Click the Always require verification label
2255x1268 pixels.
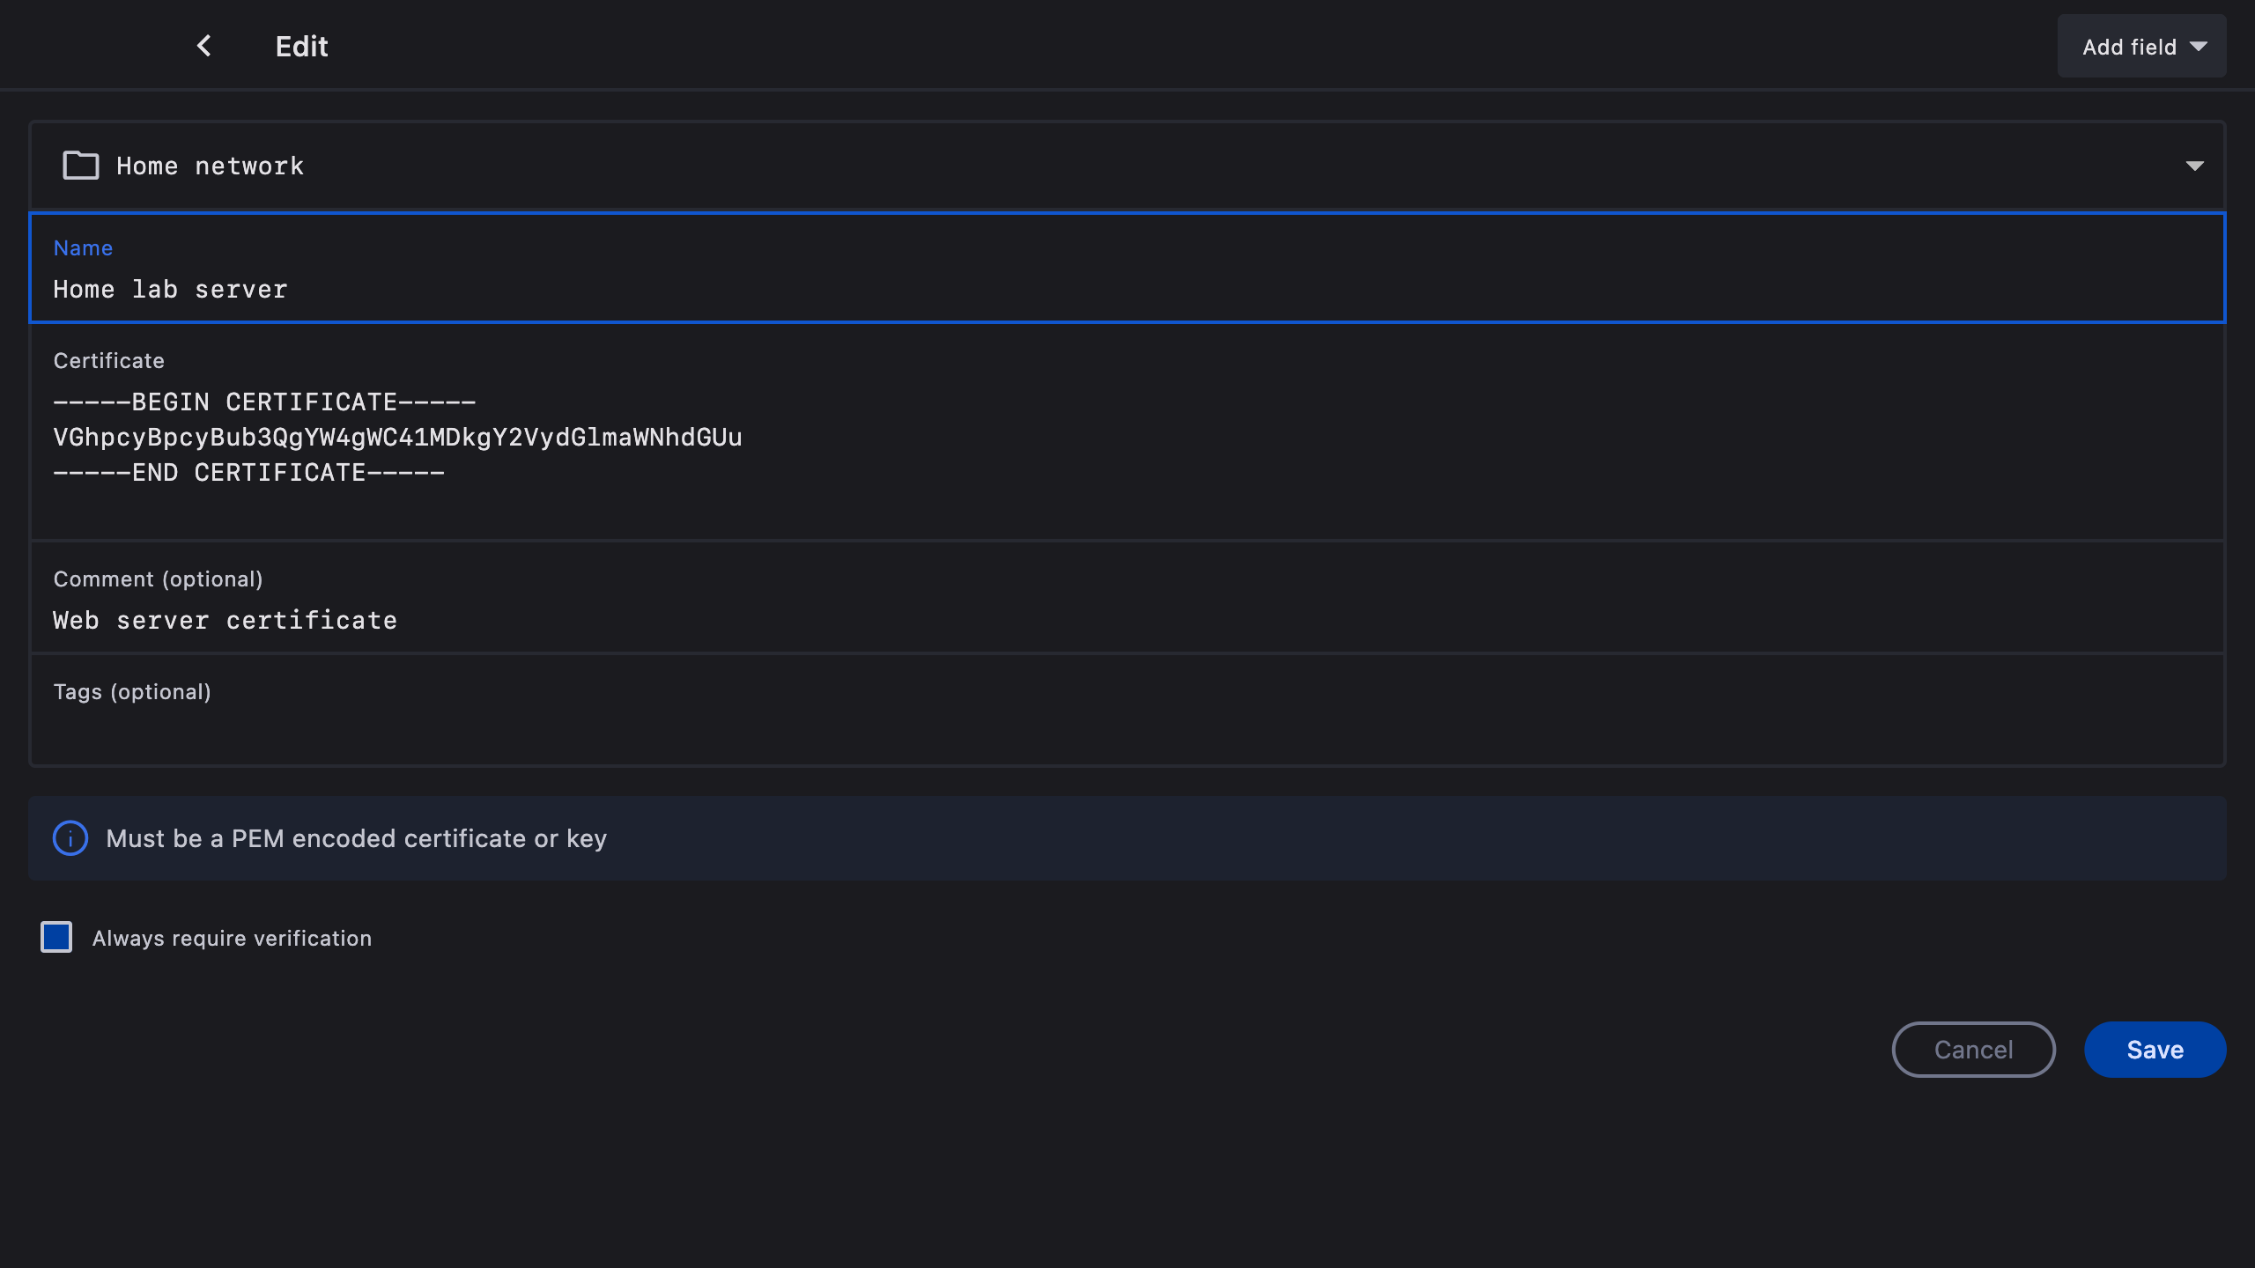[x=232, y=939]
